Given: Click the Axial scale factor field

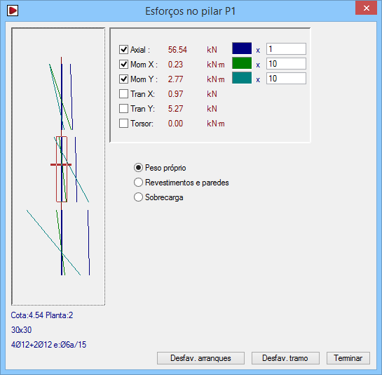Looking at the screenshot, I should click(286, 49).
